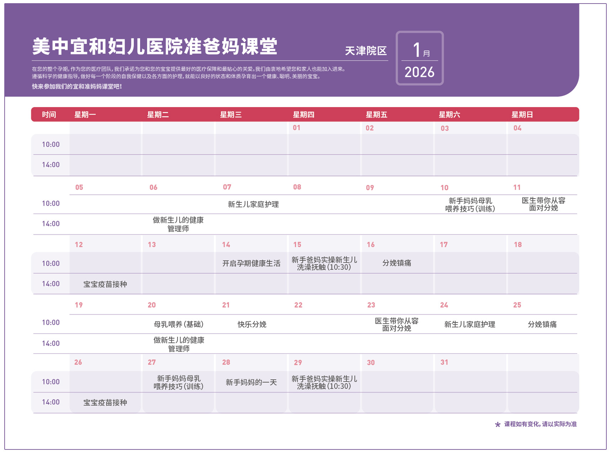Open the 快乐分娩 class entry

click(x=252, y=324)
